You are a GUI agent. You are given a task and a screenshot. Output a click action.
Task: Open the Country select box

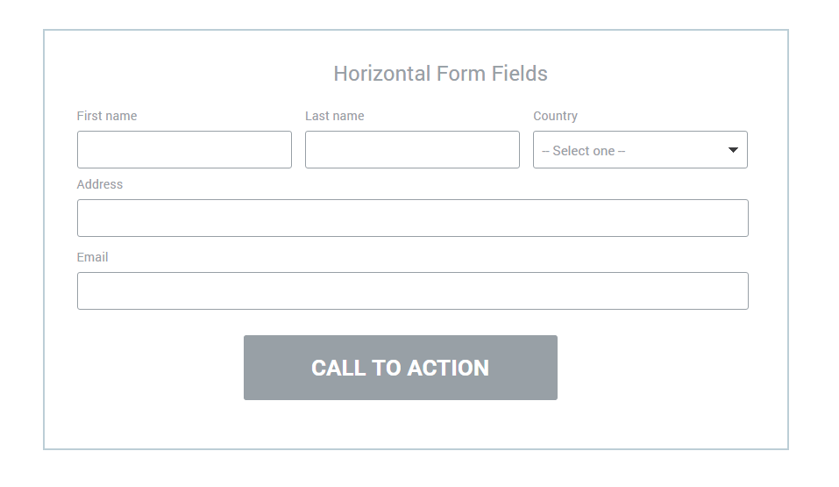(640, 149)
